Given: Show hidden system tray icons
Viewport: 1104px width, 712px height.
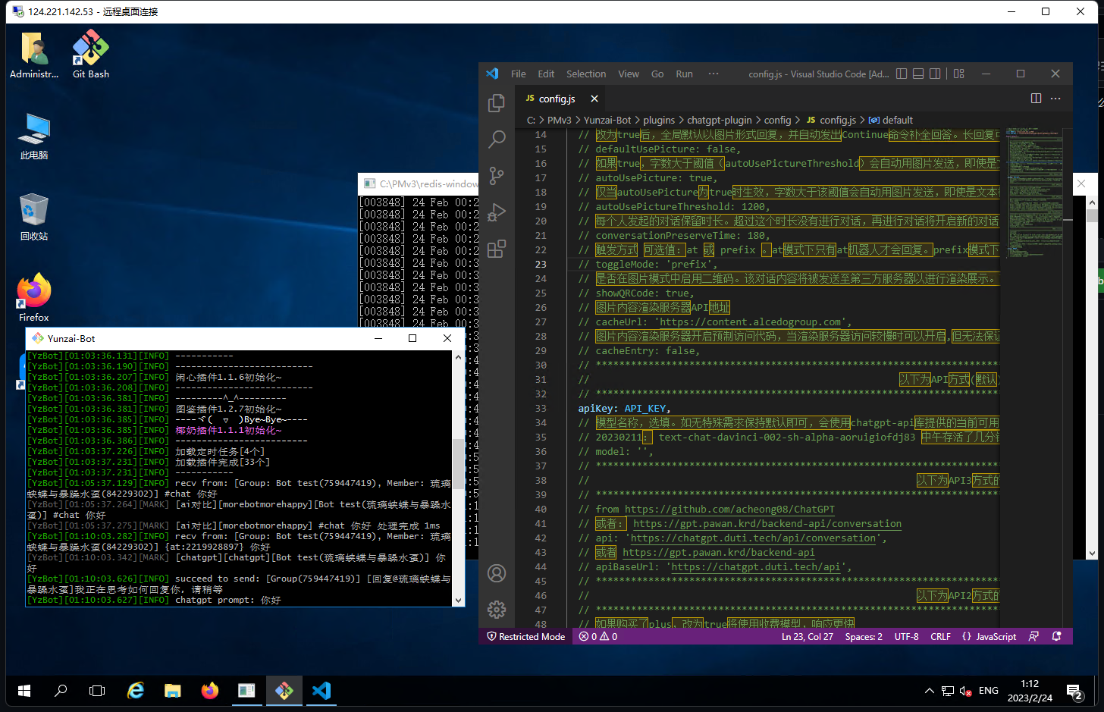Looking at the screenshot, I should coord(929,691).
